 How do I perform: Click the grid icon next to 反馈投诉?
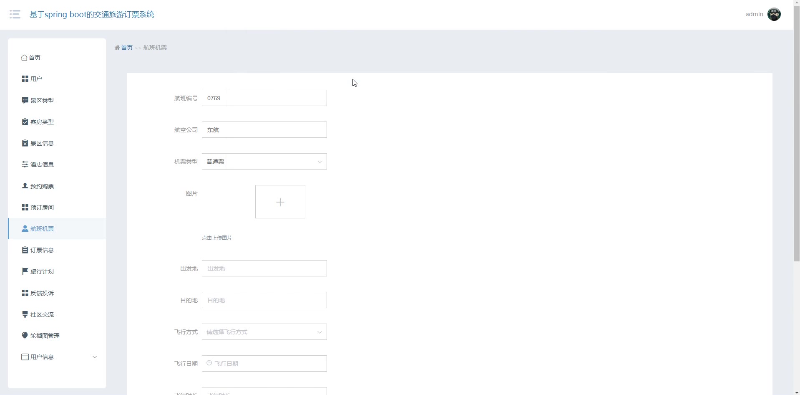[x=25, y=293]
